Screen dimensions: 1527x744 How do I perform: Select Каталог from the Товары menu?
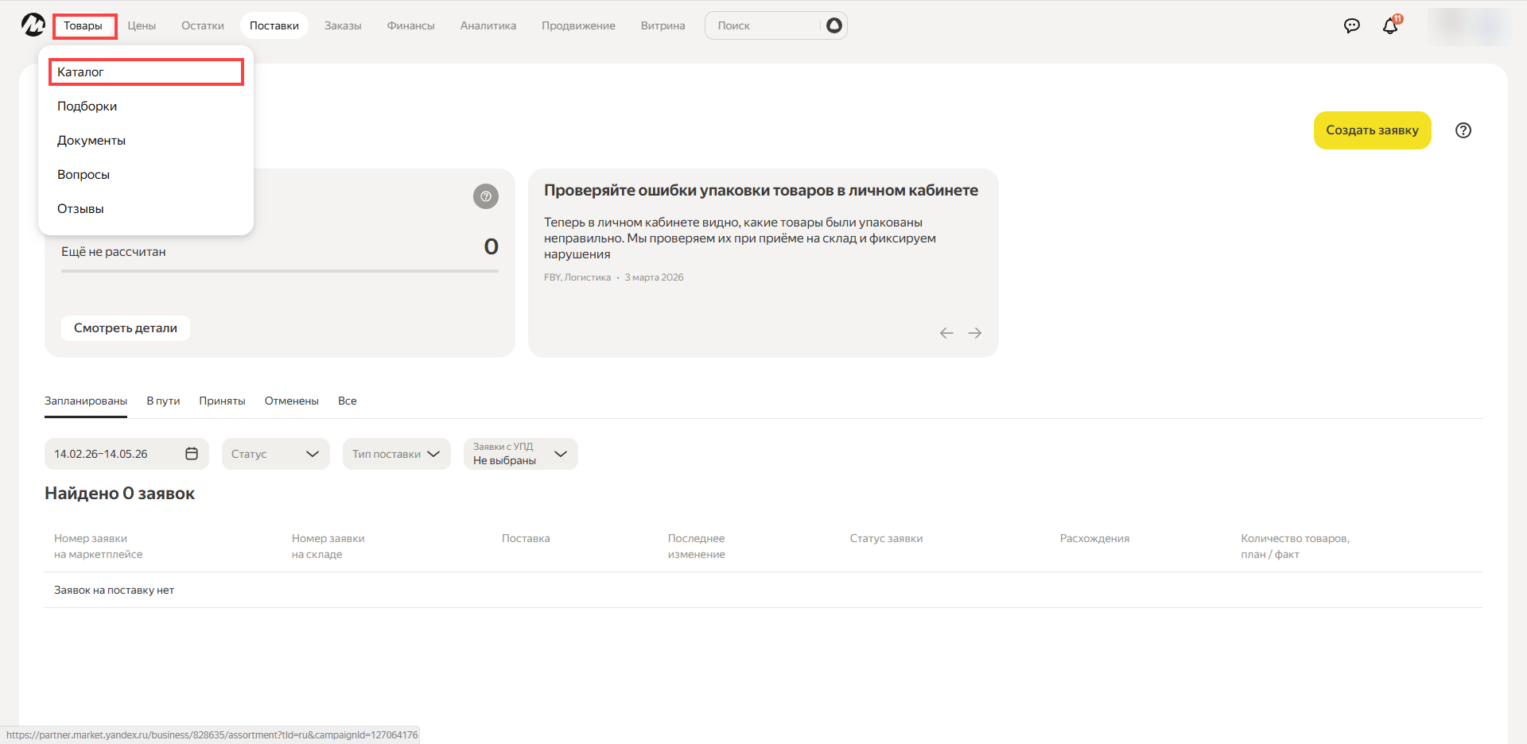(146, 72)
